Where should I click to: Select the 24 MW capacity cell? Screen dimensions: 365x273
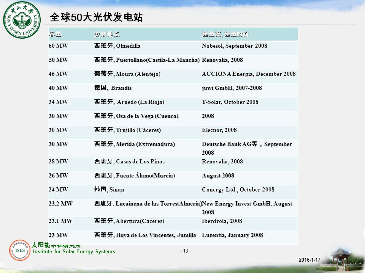[x=71, y=192]
